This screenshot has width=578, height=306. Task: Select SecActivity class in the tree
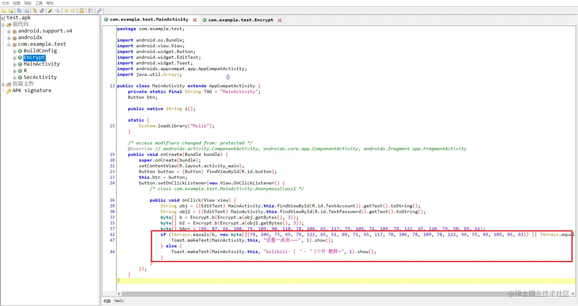[40, 77]
